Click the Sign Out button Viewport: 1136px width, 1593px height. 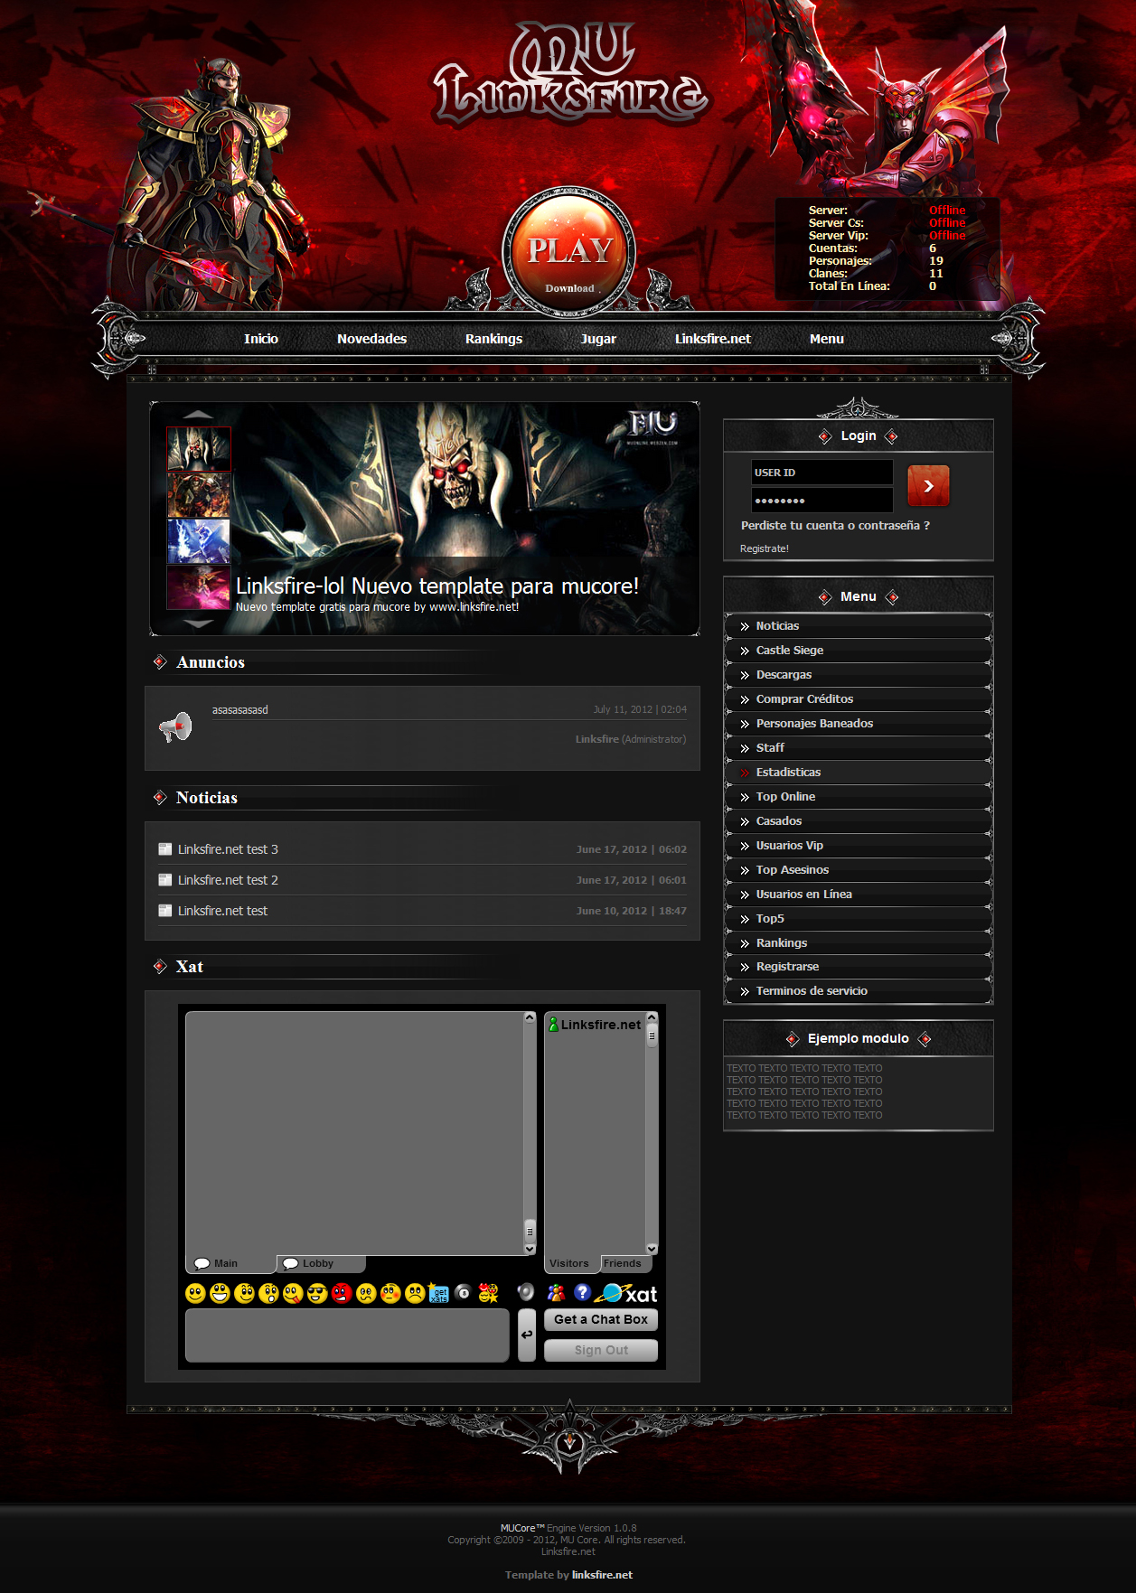tap(601, 1350)
